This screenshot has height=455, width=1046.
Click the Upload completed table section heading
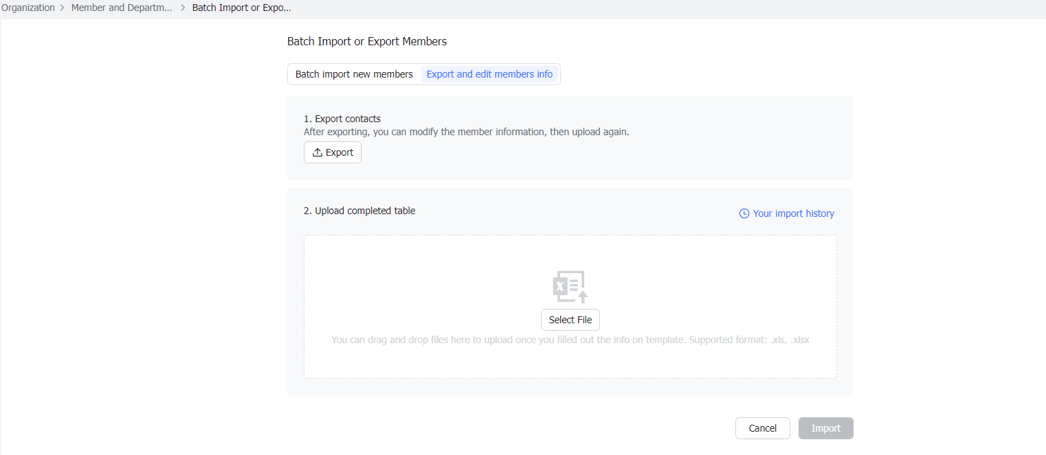[x=359, y=211]
